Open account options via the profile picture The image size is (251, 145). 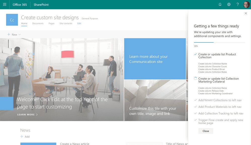[x=246, y=4]
